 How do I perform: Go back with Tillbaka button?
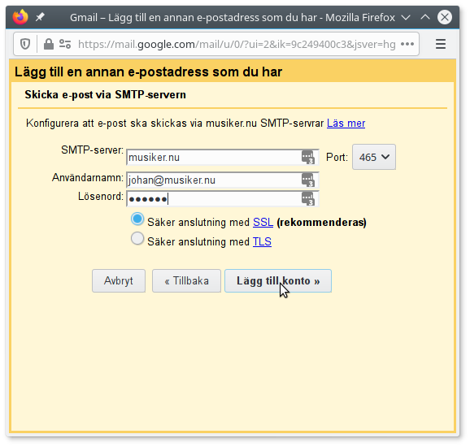pos(186,280)
